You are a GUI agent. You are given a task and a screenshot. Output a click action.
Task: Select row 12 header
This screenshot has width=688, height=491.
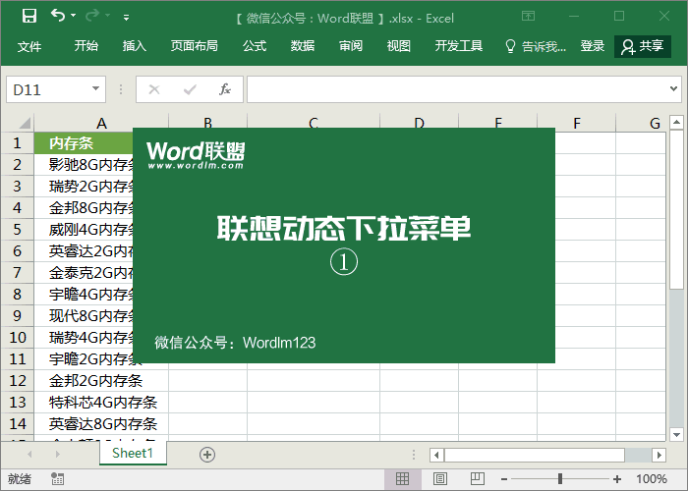tap(17, 381)
